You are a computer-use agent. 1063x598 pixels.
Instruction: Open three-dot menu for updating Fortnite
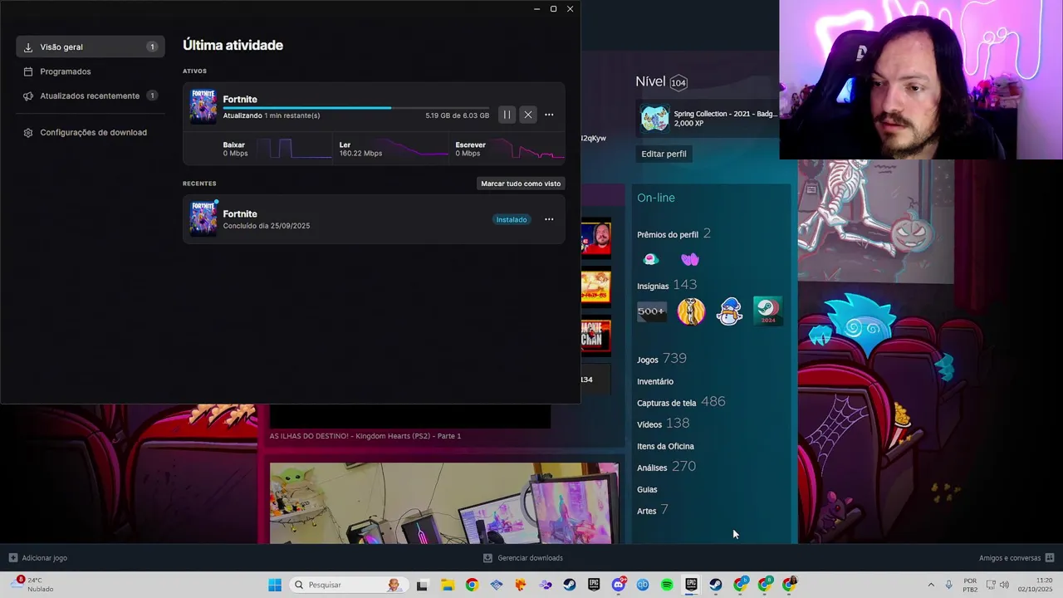click(x=549, y=115)
